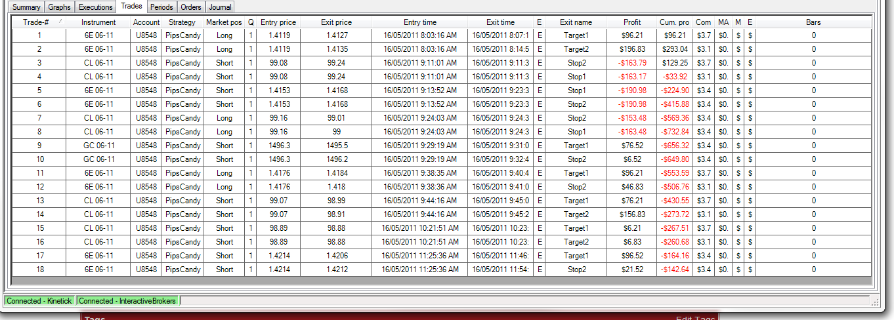Screen dimensions: 894x320
Task: Sort by the Instrument column header
Action: pyautogui.click(x=98, y=22)
